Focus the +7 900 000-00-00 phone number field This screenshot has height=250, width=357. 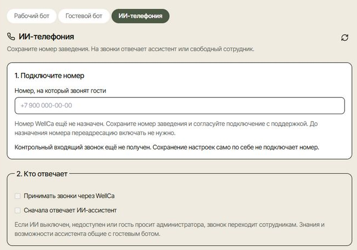coord(180,105)
